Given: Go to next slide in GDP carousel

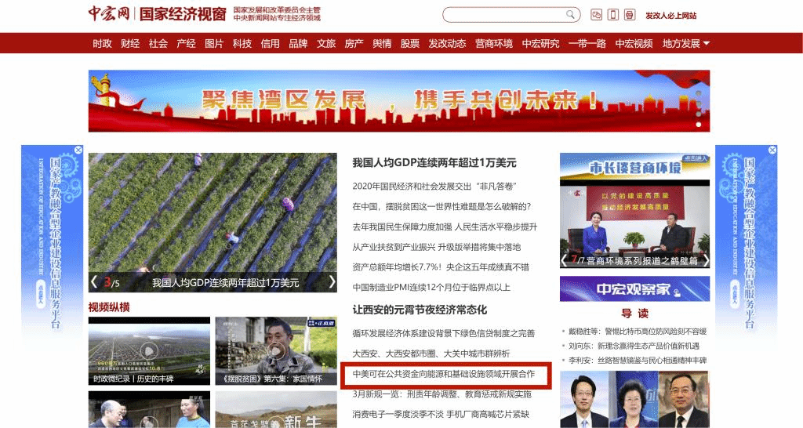Looking at the screenshot, I should (x=332, y=282).
